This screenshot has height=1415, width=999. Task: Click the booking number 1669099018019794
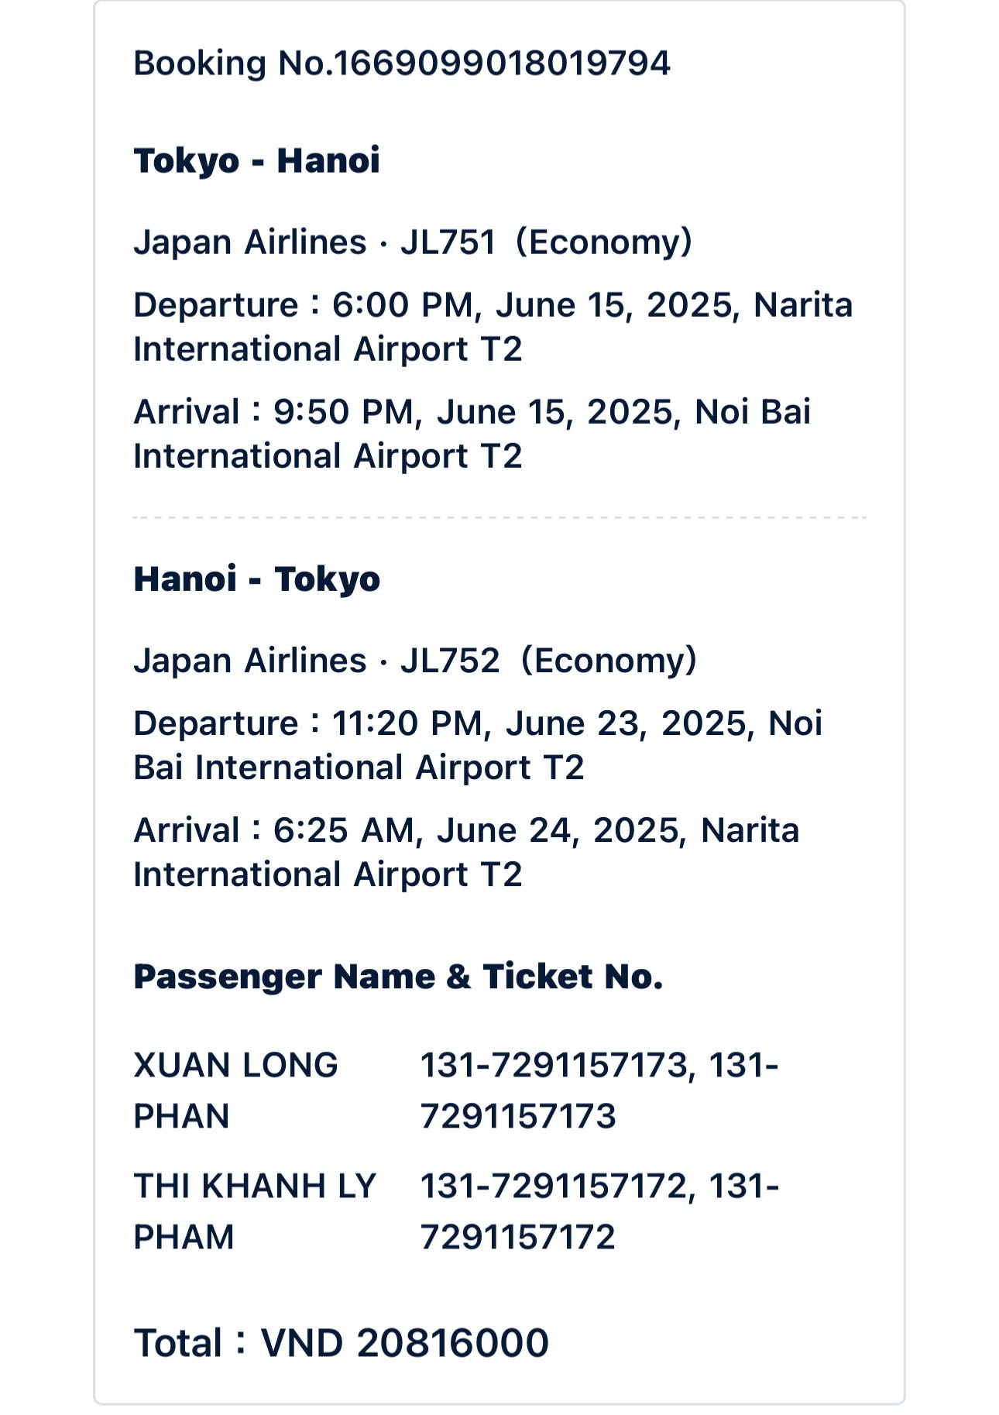pos(501,64)
